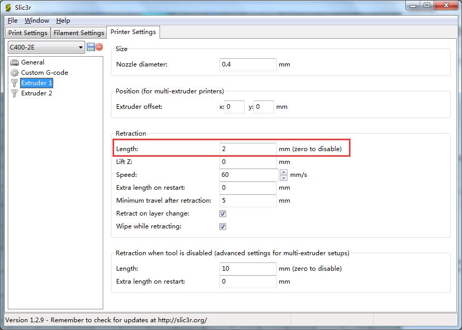
Task: Click the Retraction Extra length on restart field
Action: coord(248,188)
